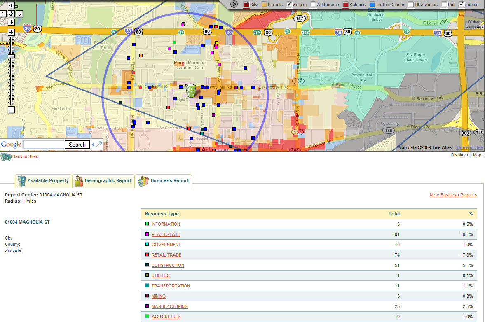Image resolution: width=485 pixels, height=322 pixels.
Task: Uncheck the Labels layer checkbox
Action: click(x=462, y=5)
